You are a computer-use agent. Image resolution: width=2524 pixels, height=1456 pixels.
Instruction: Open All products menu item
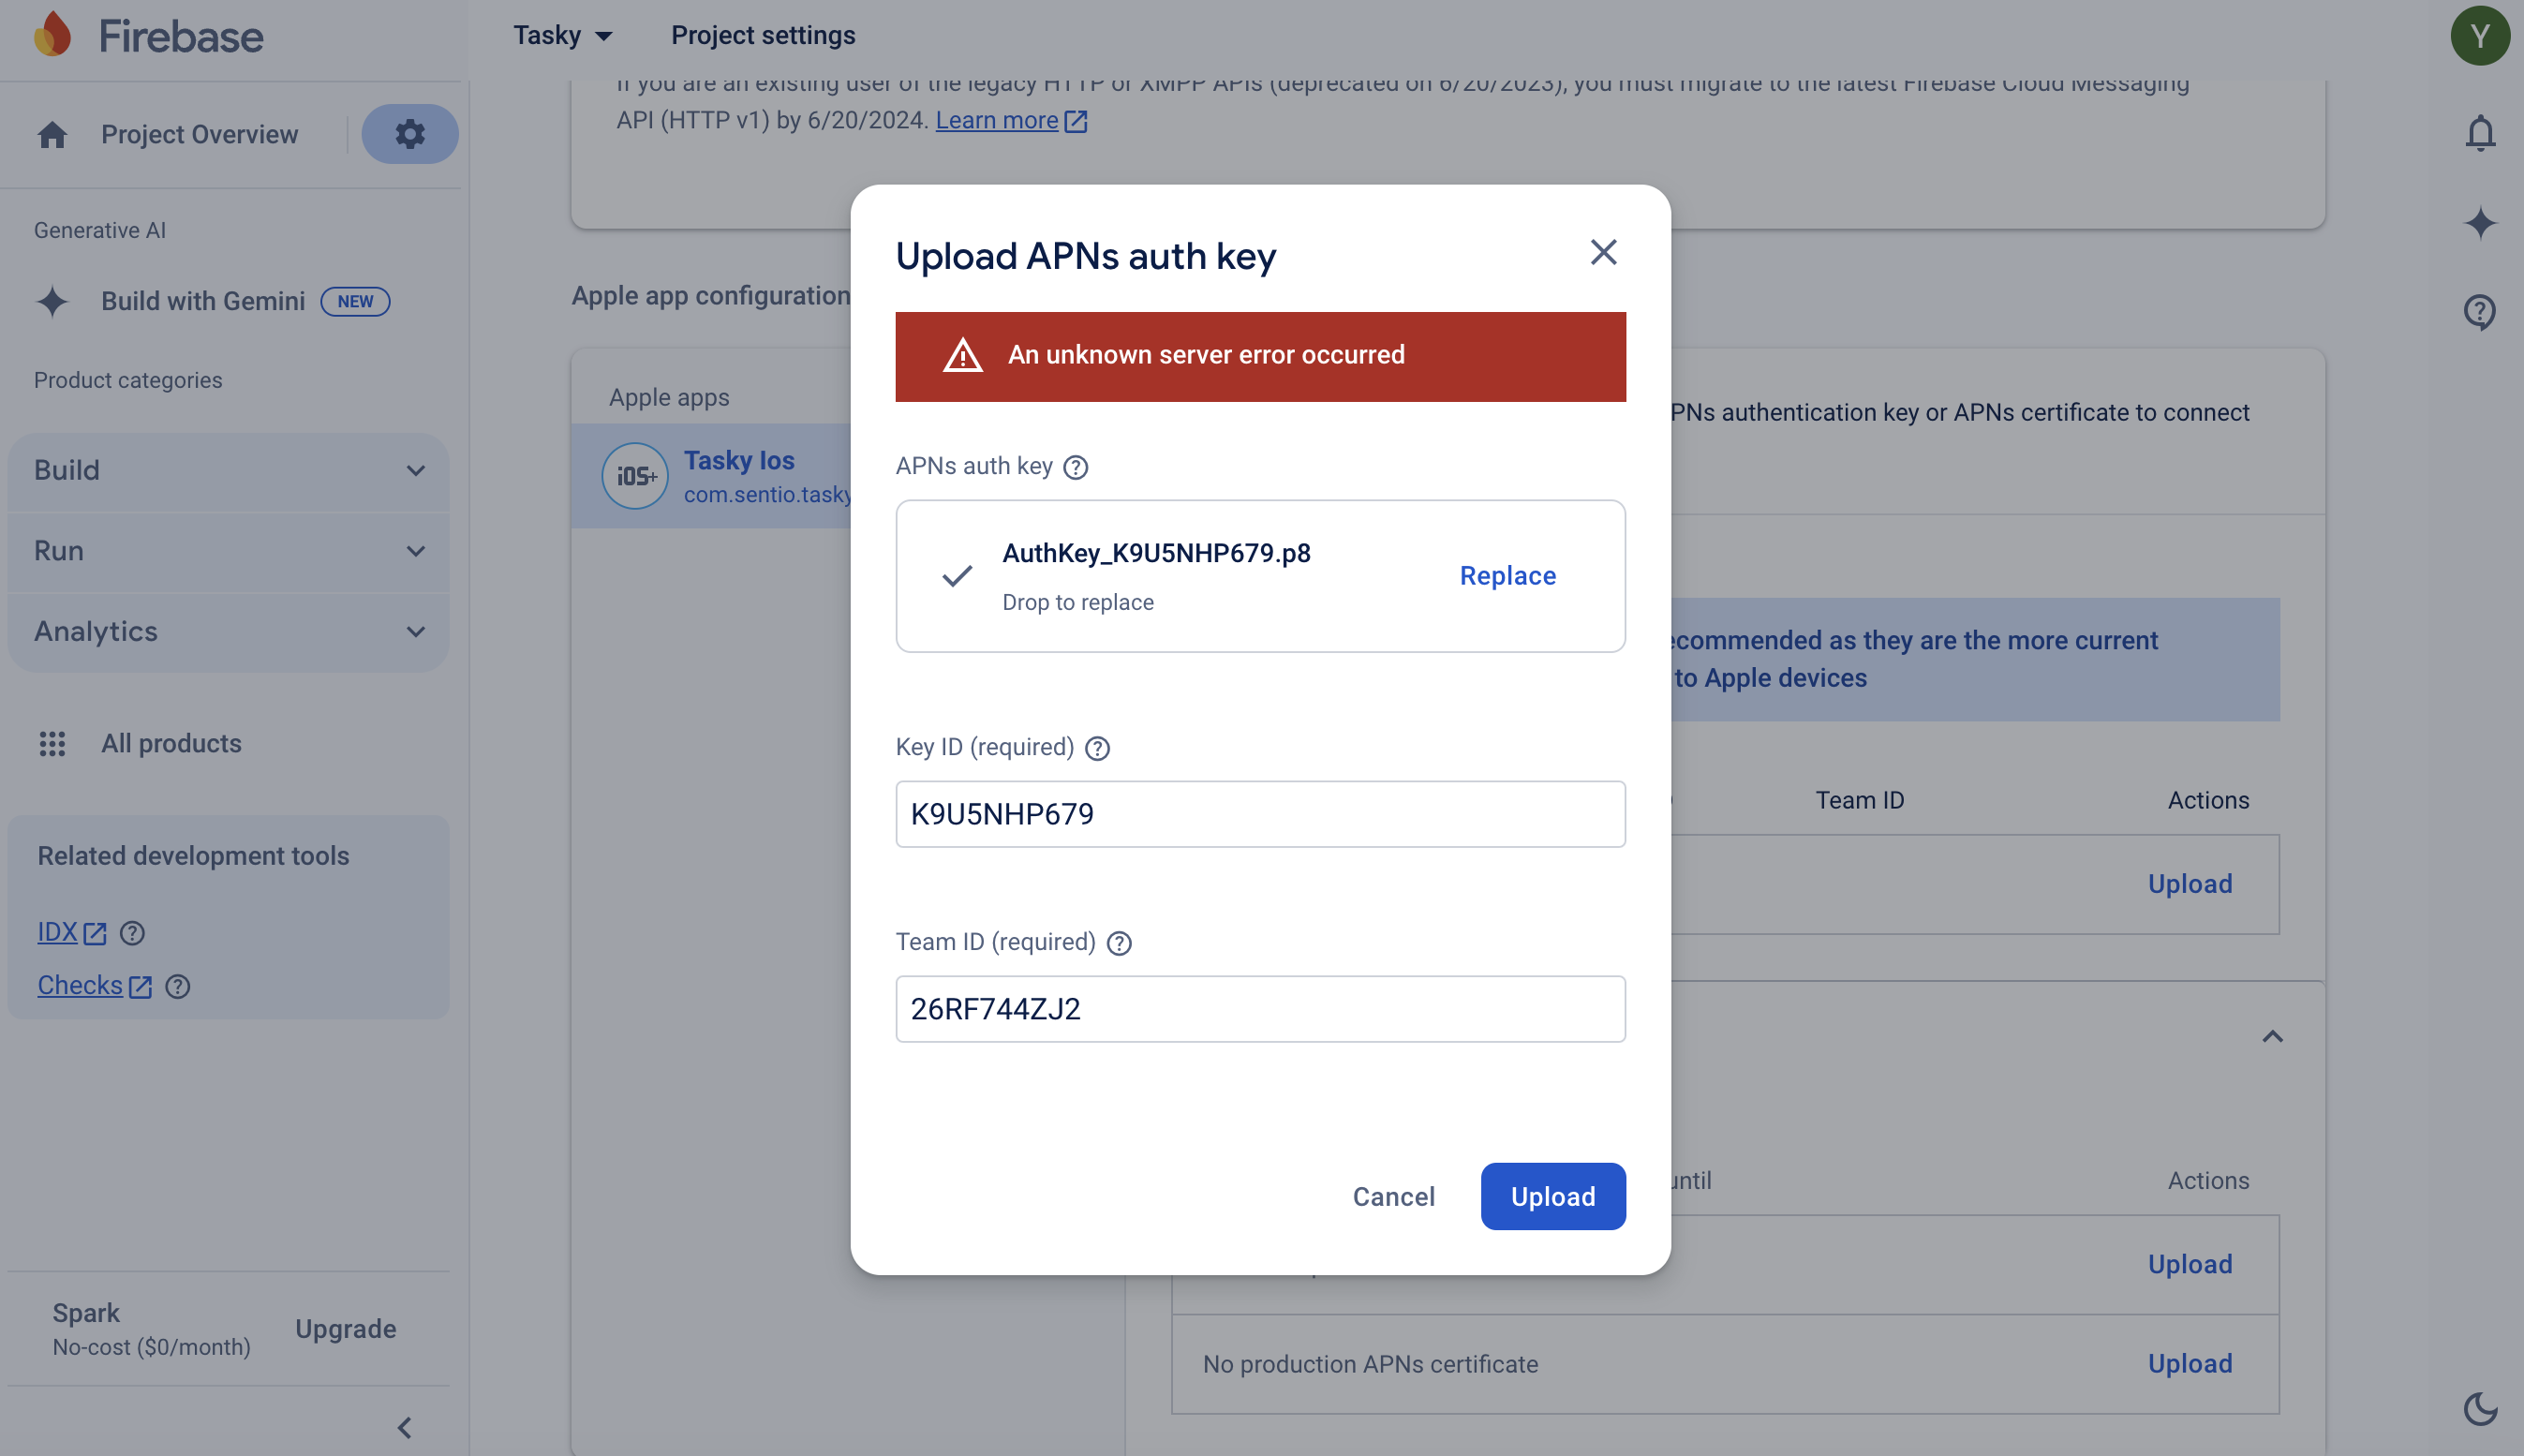pos(171,743)
